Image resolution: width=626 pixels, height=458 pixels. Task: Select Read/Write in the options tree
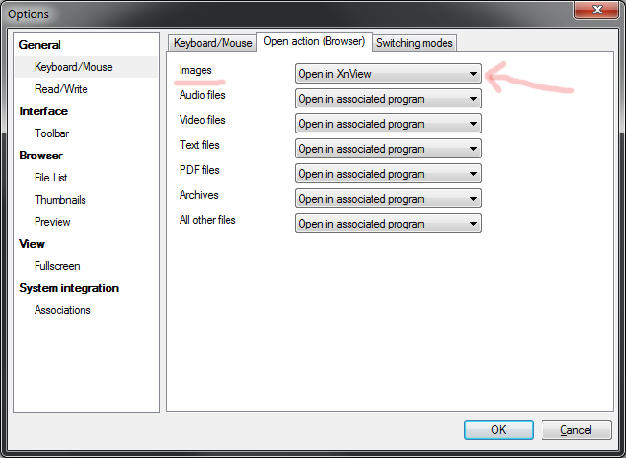[61, 89]
